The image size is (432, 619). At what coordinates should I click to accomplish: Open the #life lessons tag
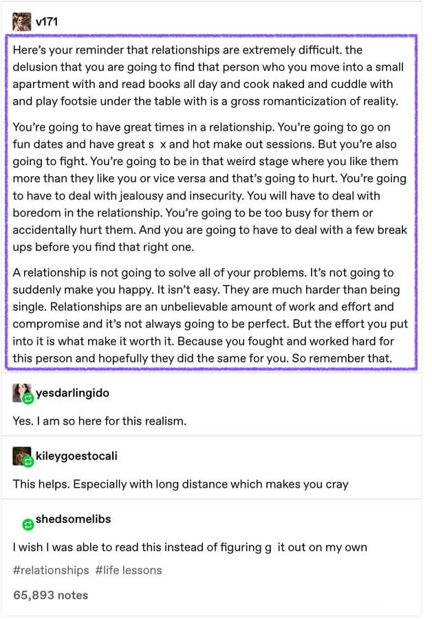(129, 570)
